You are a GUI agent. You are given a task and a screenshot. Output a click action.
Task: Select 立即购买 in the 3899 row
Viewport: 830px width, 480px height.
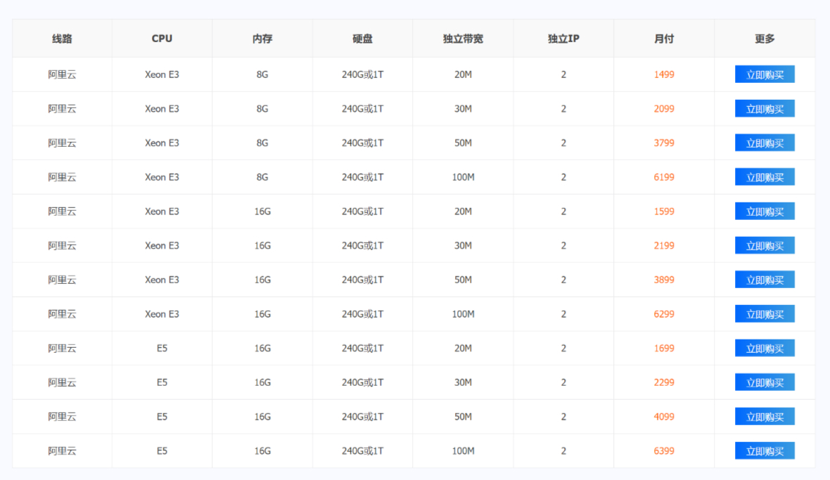pyautogui.click(x=765, y=280)
